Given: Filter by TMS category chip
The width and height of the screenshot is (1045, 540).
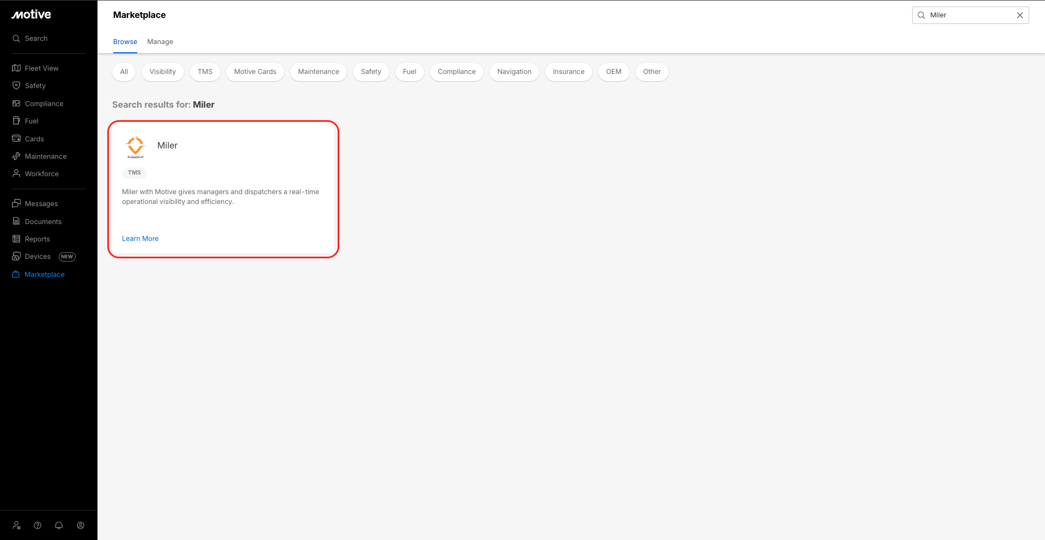Looking at the screenshot, I should (x=205, y=72).
